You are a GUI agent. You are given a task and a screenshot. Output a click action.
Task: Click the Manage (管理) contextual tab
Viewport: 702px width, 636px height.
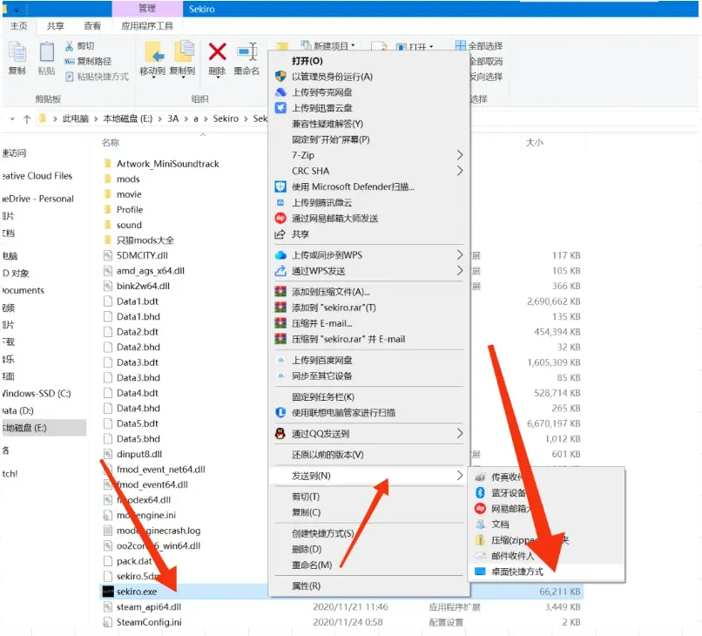click(147, 9)
